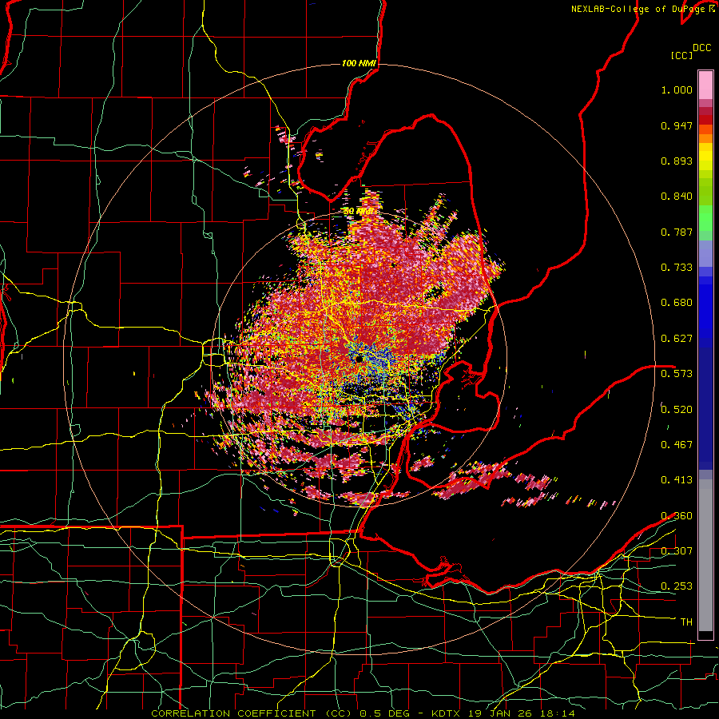Pick the gray lower section of color bar

705,555
